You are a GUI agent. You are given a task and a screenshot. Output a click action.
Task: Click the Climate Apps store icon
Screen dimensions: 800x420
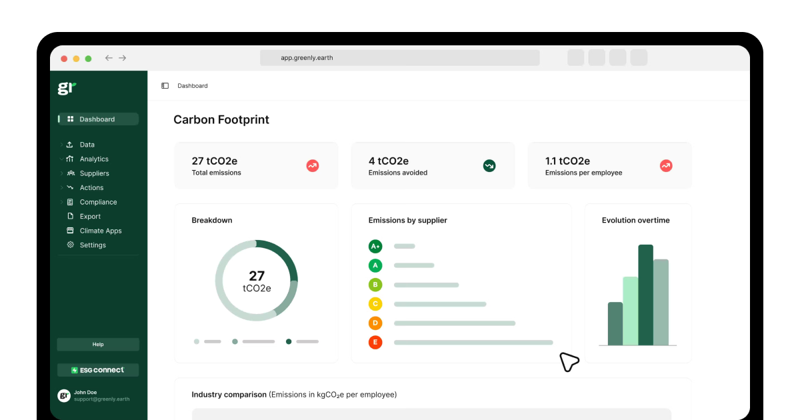[70, 231]
